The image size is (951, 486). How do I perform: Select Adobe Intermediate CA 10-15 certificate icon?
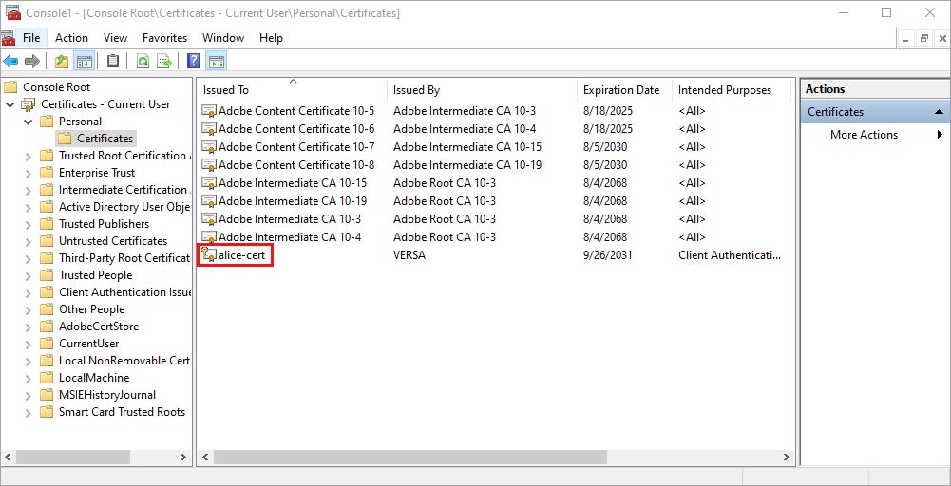(209, 183)
